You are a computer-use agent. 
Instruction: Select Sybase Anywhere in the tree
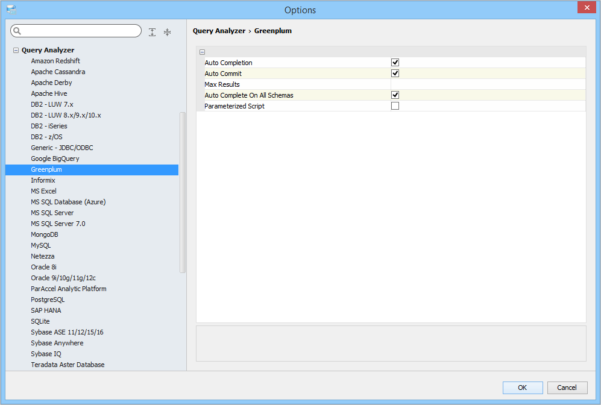(x=57, y=343)
